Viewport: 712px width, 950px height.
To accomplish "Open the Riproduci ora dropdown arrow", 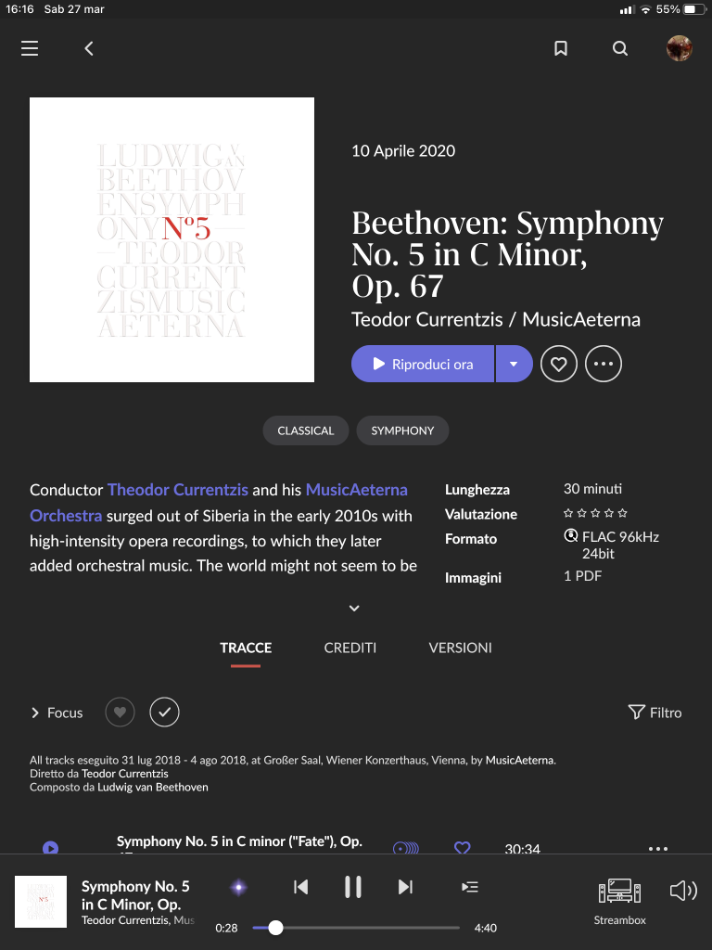I will (x=514, y=364).
